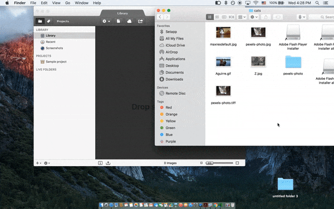Go back in the cats Finder window
The image size is (334, 209).
point(160,17)
